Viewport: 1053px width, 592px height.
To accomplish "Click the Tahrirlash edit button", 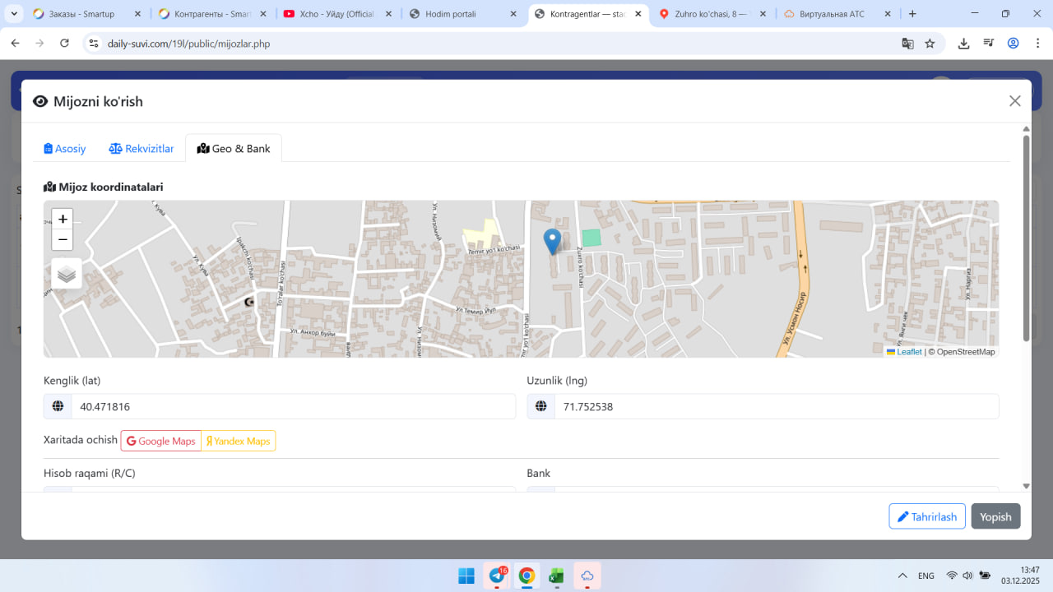I will tap(927, 516).
